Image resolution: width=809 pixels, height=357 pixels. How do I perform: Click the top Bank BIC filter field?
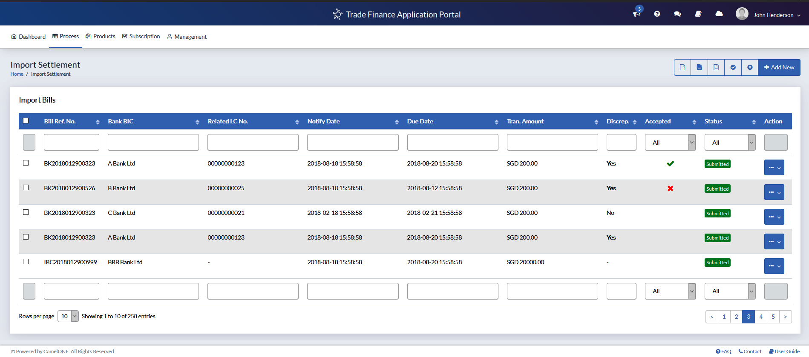tap(153, 143)
